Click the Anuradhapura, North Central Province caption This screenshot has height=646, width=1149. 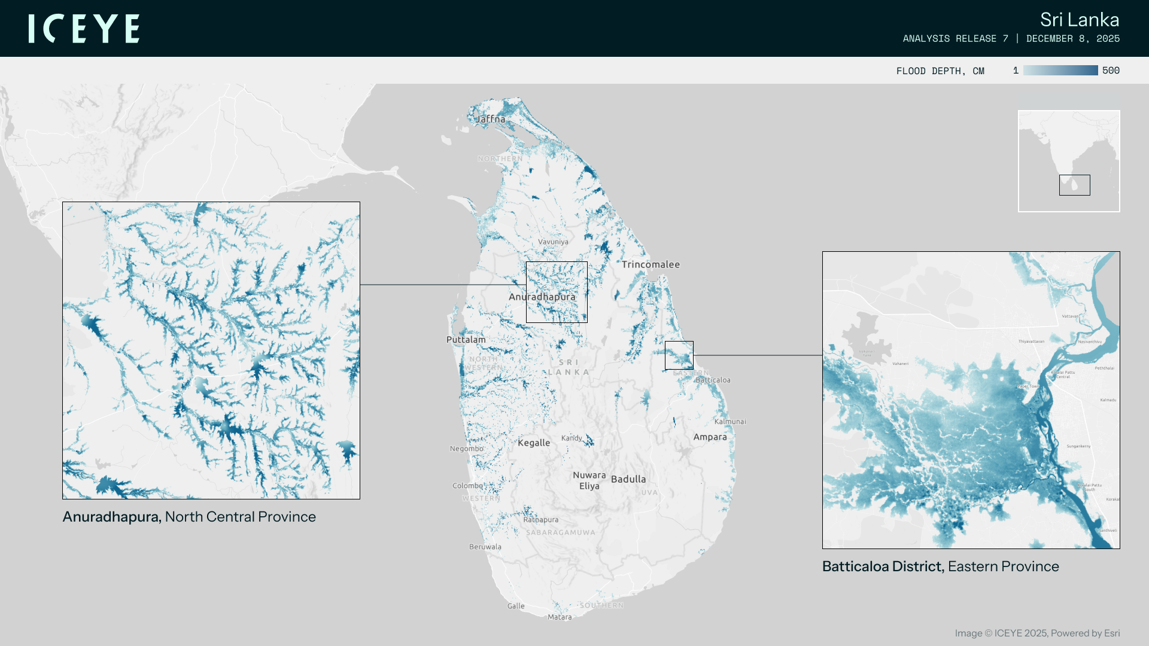click(x=189, y=517)
